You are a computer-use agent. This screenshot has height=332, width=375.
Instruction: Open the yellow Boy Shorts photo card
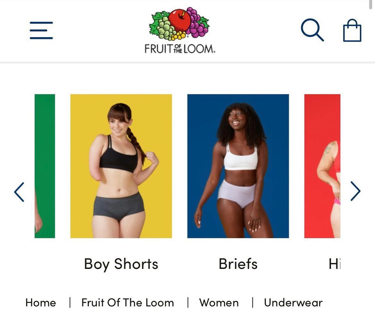click(121, 166)
